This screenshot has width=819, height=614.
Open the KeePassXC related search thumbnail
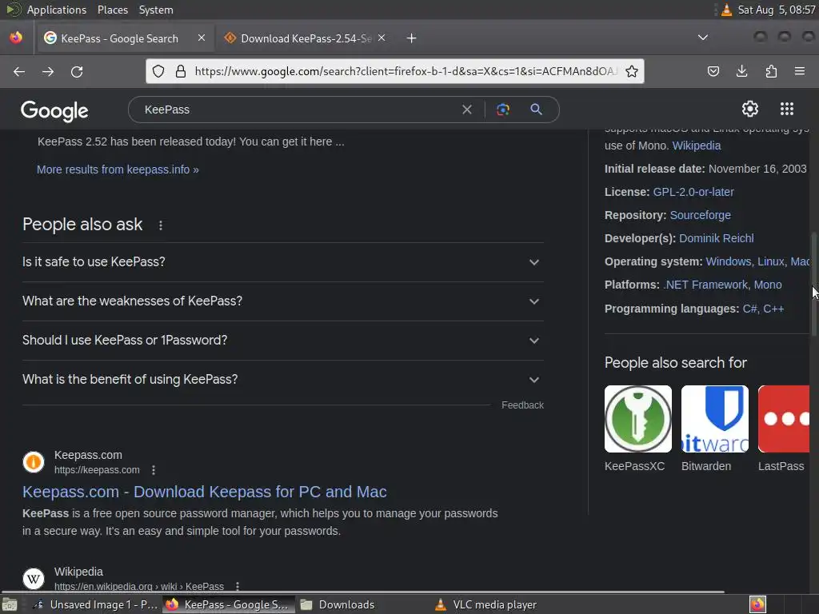(x=637, y=419)
